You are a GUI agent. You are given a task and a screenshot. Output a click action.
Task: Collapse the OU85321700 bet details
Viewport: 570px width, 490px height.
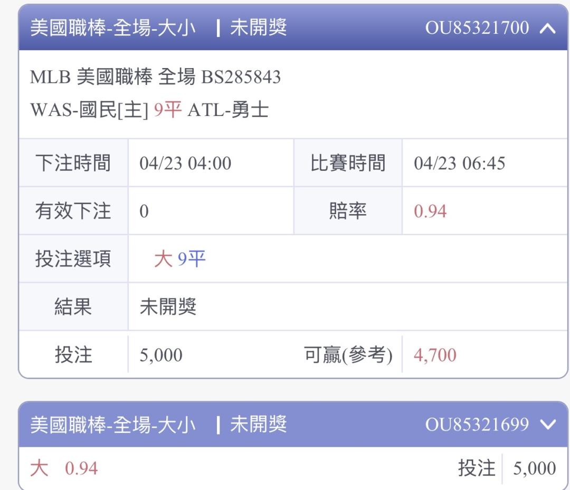[548, 29]
